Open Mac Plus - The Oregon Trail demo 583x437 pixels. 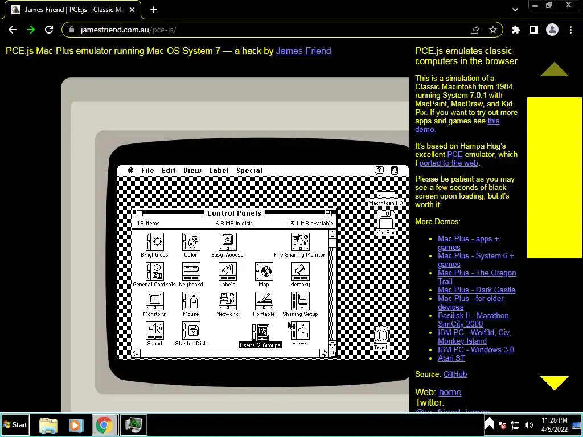(477, 277)
